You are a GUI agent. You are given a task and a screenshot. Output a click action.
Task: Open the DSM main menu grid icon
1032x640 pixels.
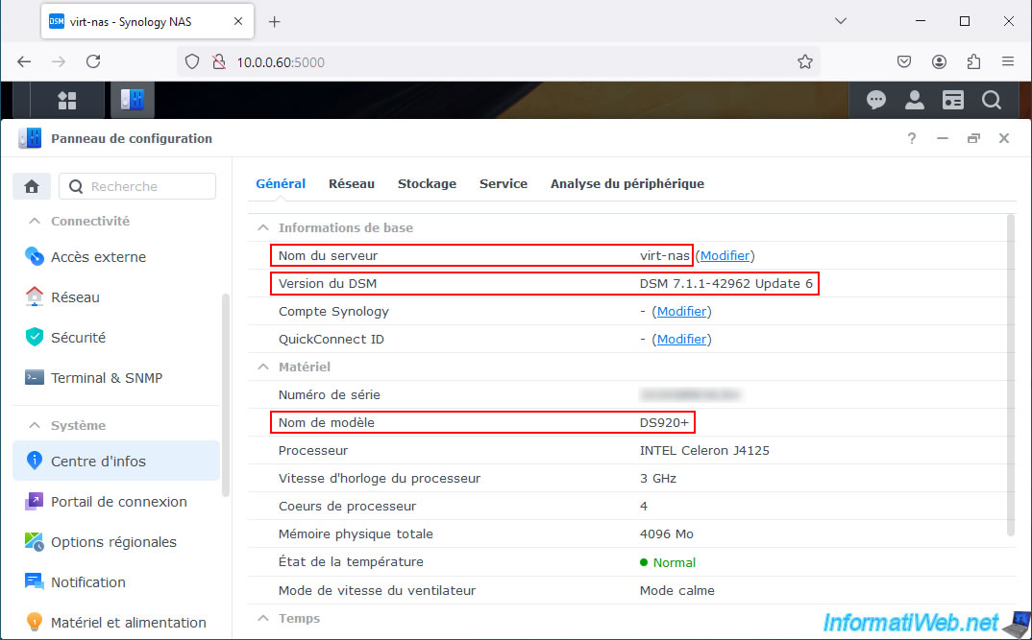pos(67,100)
